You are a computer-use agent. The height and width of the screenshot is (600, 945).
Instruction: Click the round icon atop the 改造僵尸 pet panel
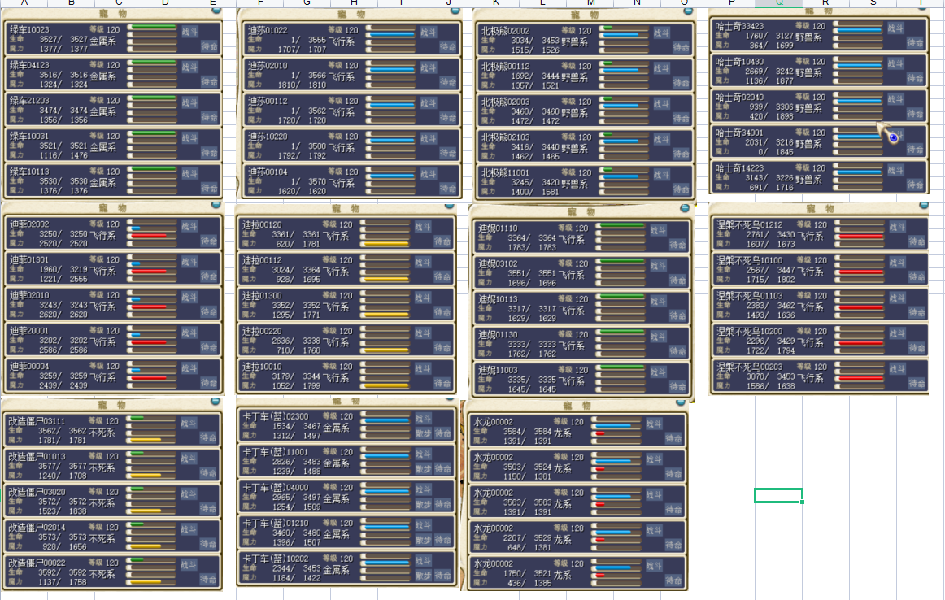pos(216,401)
